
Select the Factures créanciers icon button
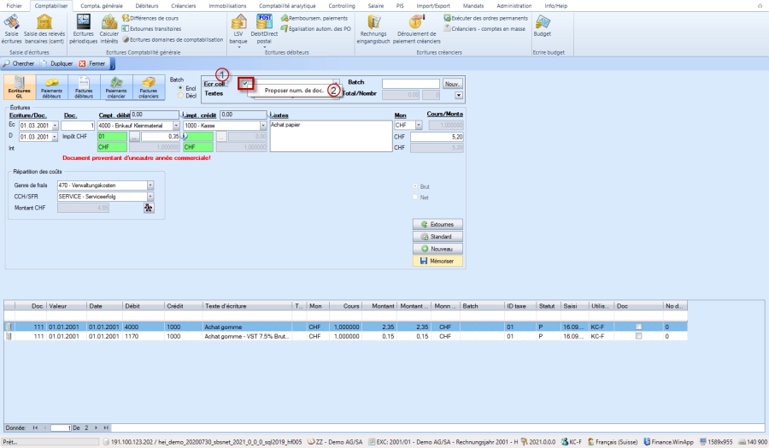click(x=149, y=87)
